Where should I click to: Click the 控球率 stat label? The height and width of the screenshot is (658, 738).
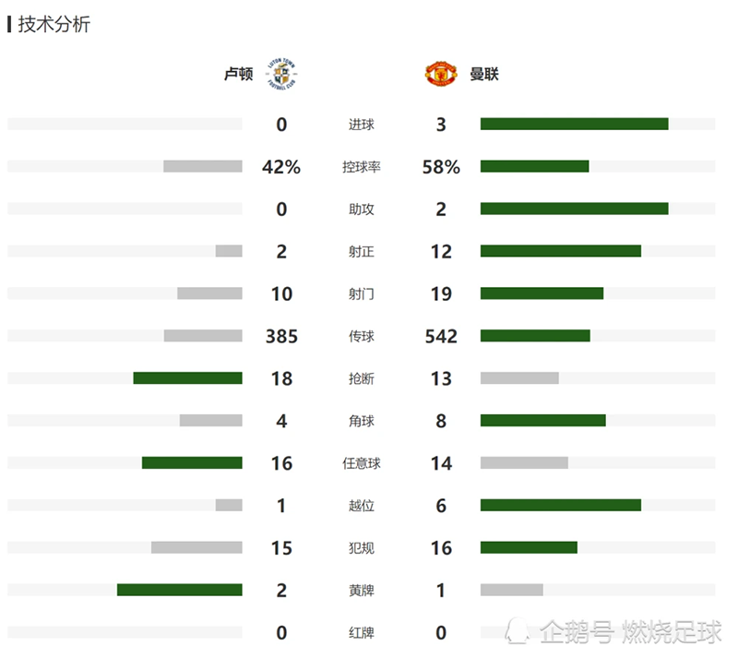[x=361, y=167]
